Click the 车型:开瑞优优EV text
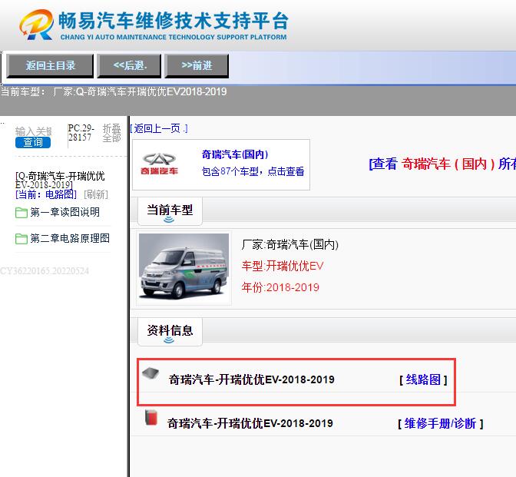 pyautogui.click(x=283, y=266)
